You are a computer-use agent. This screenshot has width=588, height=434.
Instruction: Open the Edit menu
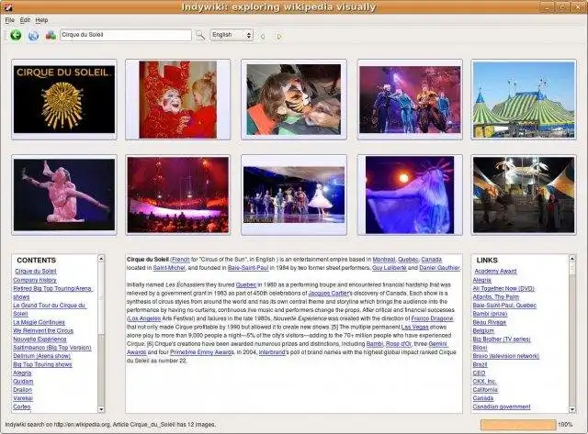click(x=25, y=20)
